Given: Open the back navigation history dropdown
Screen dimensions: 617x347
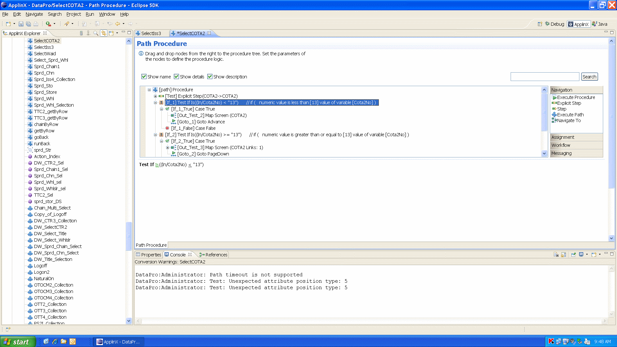Looking at the screenshot, I should pyautogui.click(x=123, y=24).
